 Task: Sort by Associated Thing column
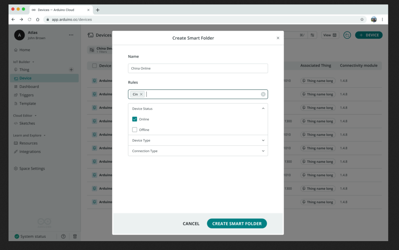pyautogui.click(x=316, y=65)
